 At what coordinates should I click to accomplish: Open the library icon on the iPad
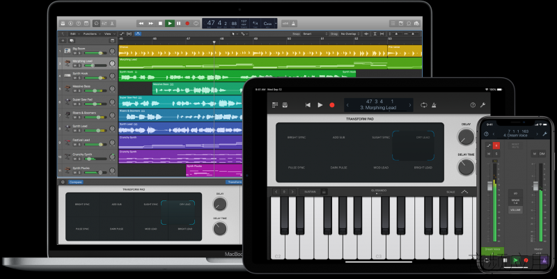pos(285,105)
